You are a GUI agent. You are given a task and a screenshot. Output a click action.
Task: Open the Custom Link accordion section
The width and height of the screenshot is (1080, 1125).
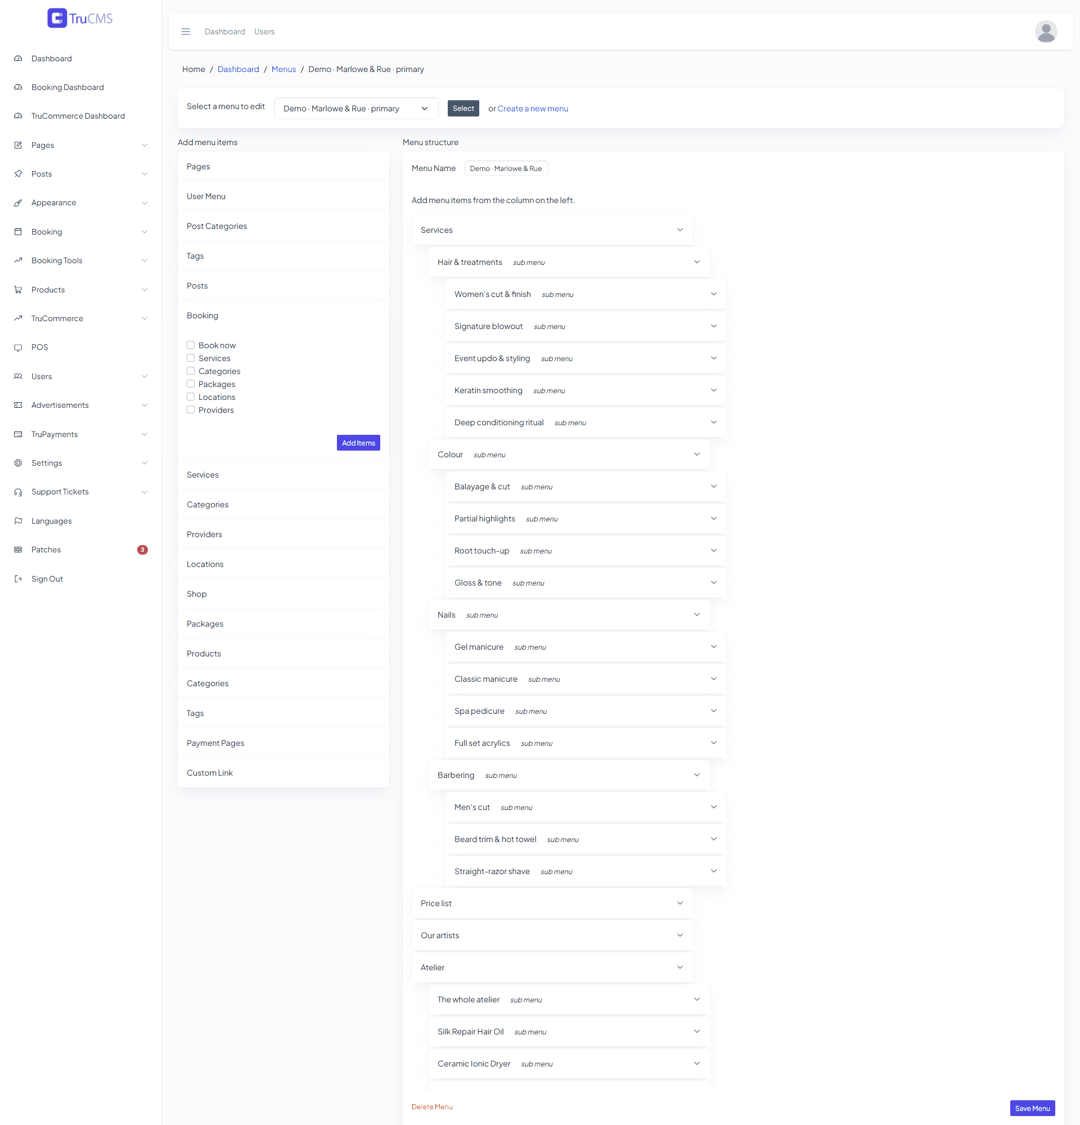pyautogui.click(x=283, y=772)
